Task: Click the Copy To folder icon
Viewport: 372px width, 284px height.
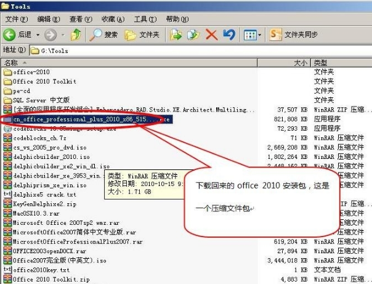Action: [194, 34]
